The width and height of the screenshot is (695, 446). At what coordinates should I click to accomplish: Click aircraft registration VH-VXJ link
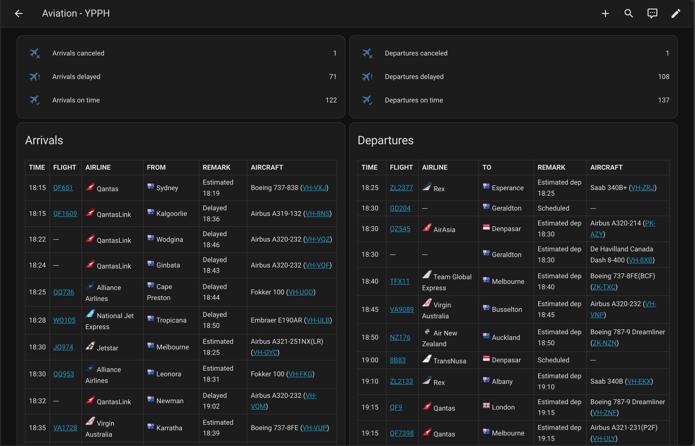pos(314,188)
